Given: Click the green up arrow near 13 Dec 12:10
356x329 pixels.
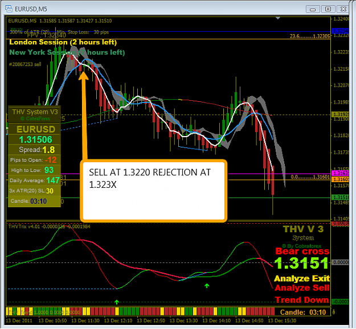Looking at the screenshot, I should [117, 302].
